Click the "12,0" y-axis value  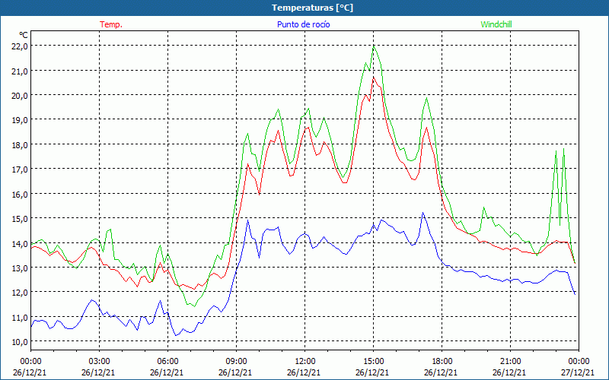coord(20,293)
